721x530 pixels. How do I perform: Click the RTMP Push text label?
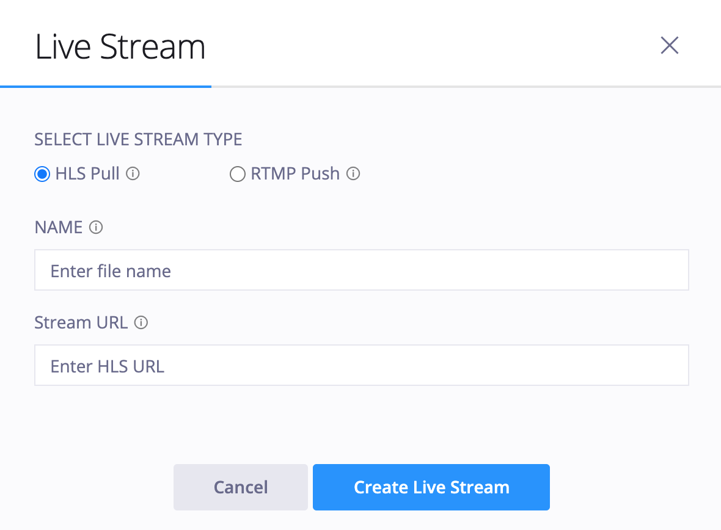click(295, 174)
